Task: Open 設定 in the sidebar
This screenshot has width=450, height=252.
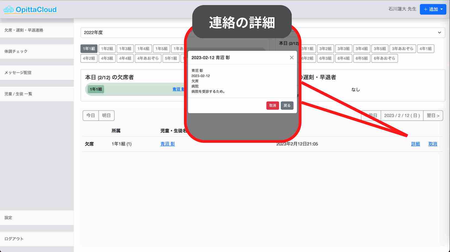Action: point(37,218)
